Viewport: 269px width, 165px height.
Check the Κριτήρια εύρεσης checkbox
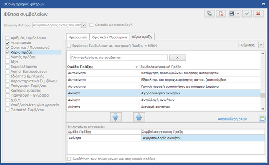click(8, 91)
